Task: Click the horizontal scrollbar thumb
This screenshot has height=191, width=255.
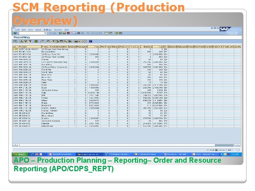Action: click(224, 145)
